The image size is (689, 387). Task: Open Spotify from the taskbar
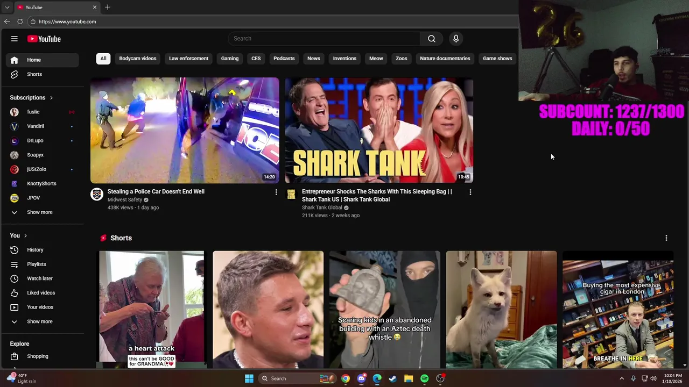click(x=424, y=378)
